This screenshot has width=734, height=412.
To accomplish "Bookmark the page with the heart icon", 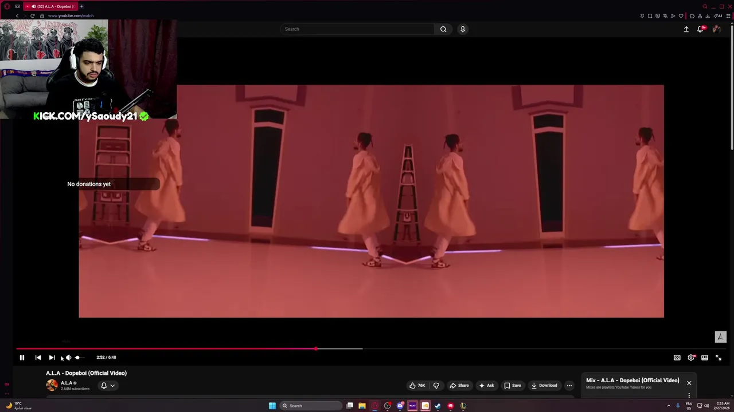I will coord(681,16).
